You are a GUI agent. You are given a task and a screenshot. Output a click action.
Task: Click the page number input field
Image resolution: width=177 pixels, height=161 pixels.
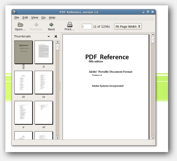coord(87,27)
